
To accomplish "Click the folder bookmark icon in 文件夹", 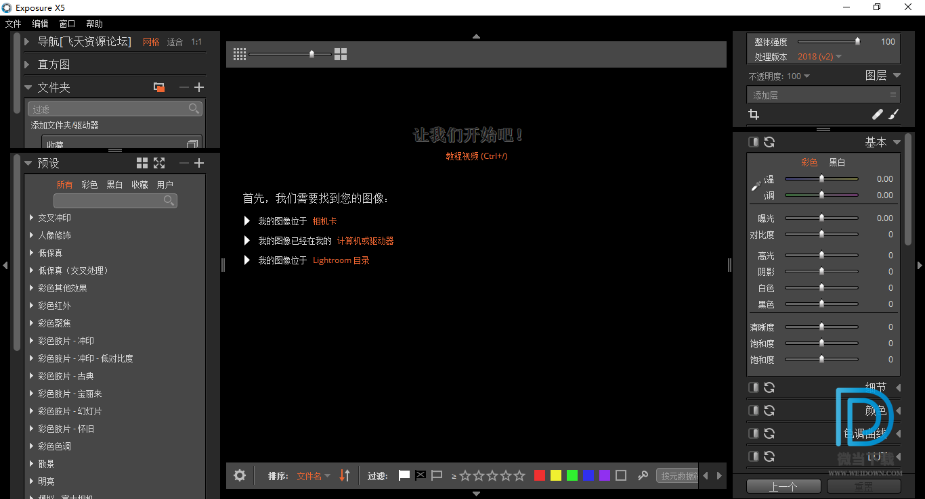I will [159, 87].
